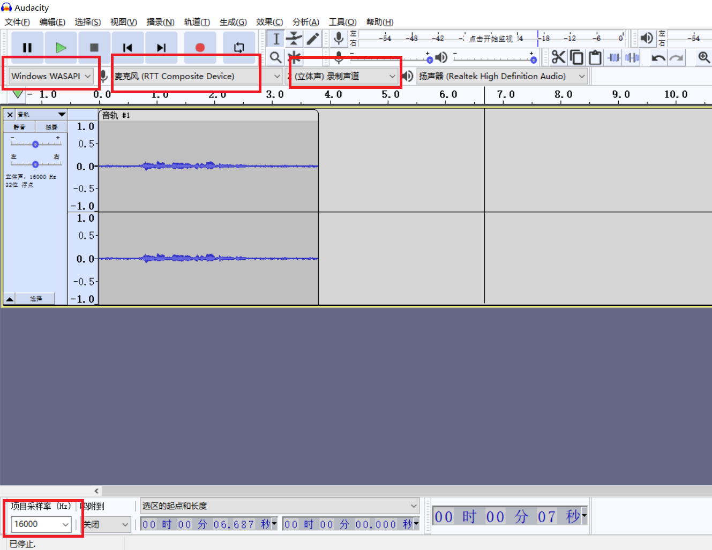
Task: Select the Zoom magnifier tool
Action: (x=276, y=57)
